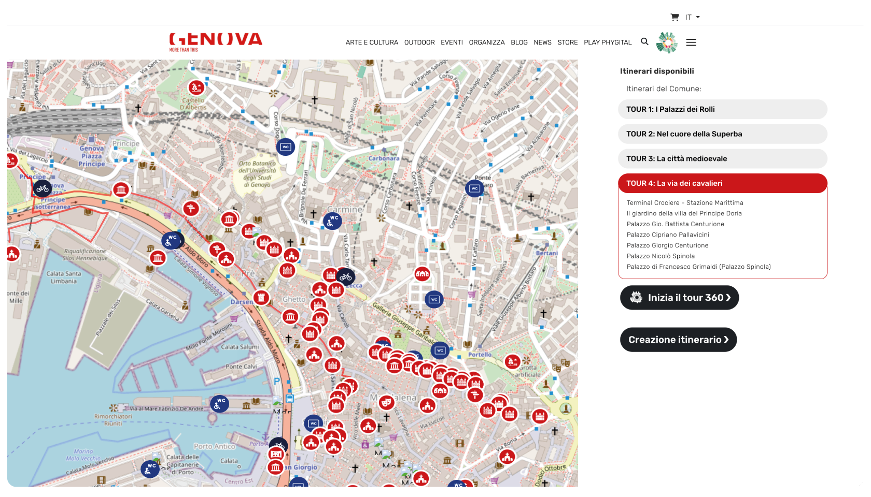Open the shopping cart icon

675,17
